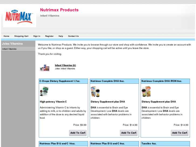The height and width of the screenshot is (147, 196).
Task: Click the High-potency Vitamin C heading
Action: click(53, 102)
